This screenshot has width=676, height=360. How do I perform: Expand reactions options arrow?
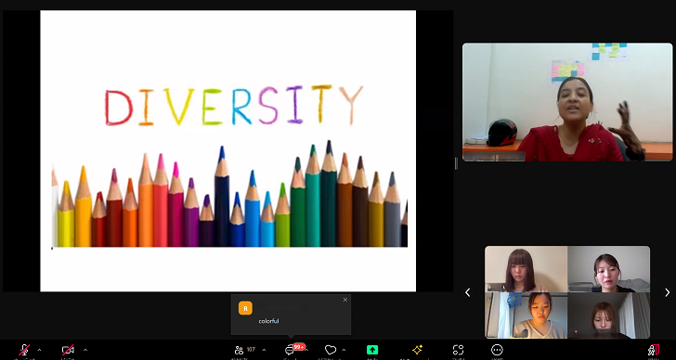pyautogui.click(x=344, y=350)
